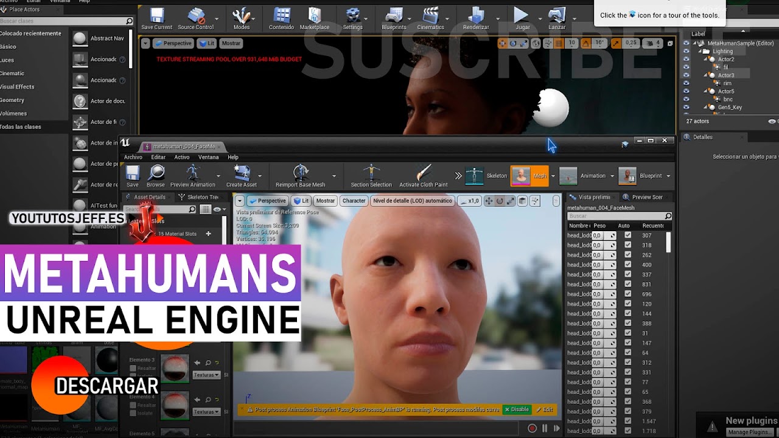Toggle Auto checkbox for count 318 row
779x438 pixels.
click(627, 245)
